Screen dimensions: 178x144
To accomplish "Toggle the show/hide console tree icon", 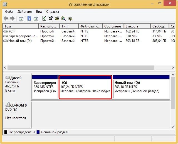I will tap(21, 18).
